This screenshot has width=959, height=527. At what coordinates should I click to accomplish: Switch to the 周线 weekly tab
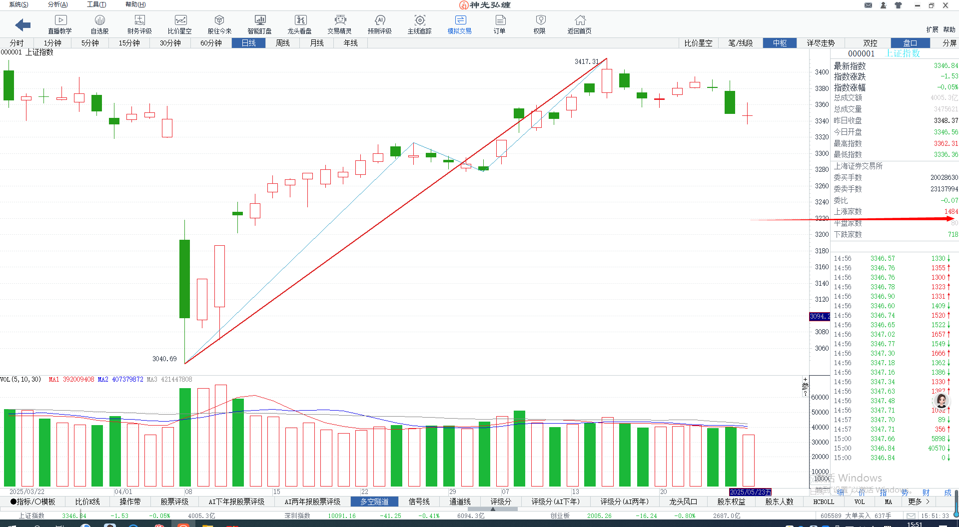click(x=282, y=43)
